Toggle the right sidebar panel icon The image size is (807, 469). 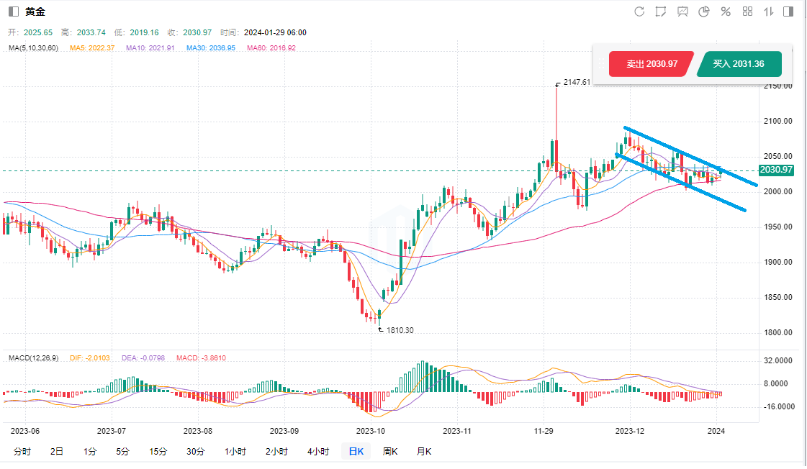pos(788,12)
